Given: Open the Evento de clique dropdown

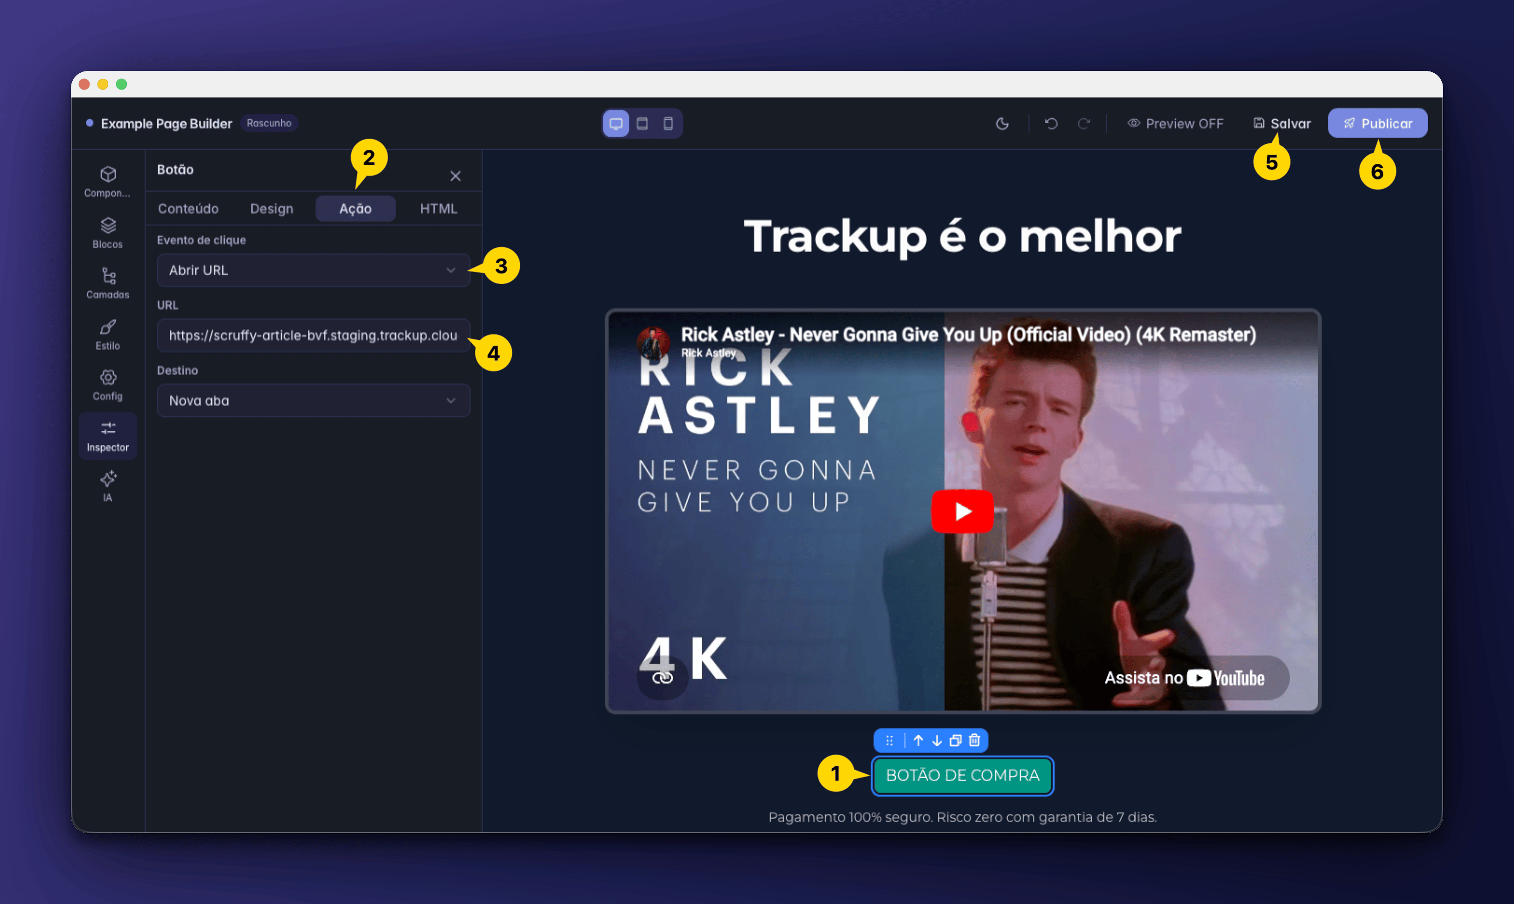Looking at the screenshot, I should tap(313, 270).
